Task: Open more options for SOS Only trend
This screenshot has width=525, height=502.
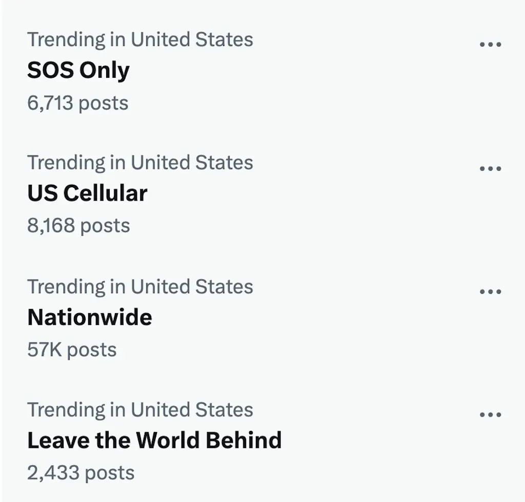Action: click(490, 45)
